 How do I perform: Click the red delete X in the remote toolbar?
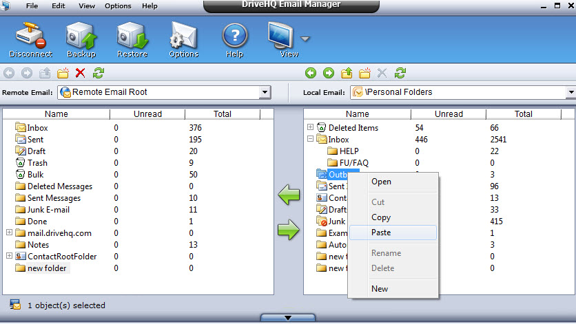pos(81,73)
